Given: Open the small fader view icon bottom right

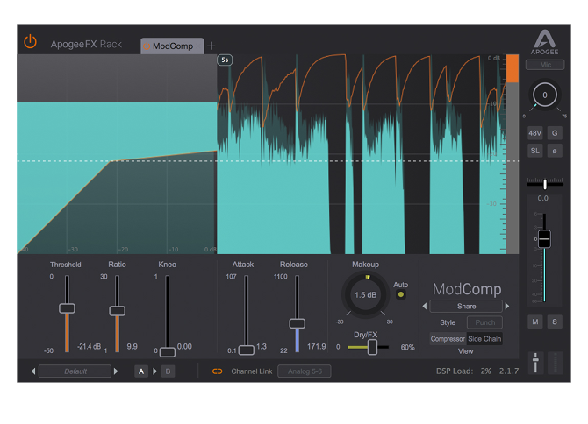Looking at the screenshot, I should (x=535, y=363).
